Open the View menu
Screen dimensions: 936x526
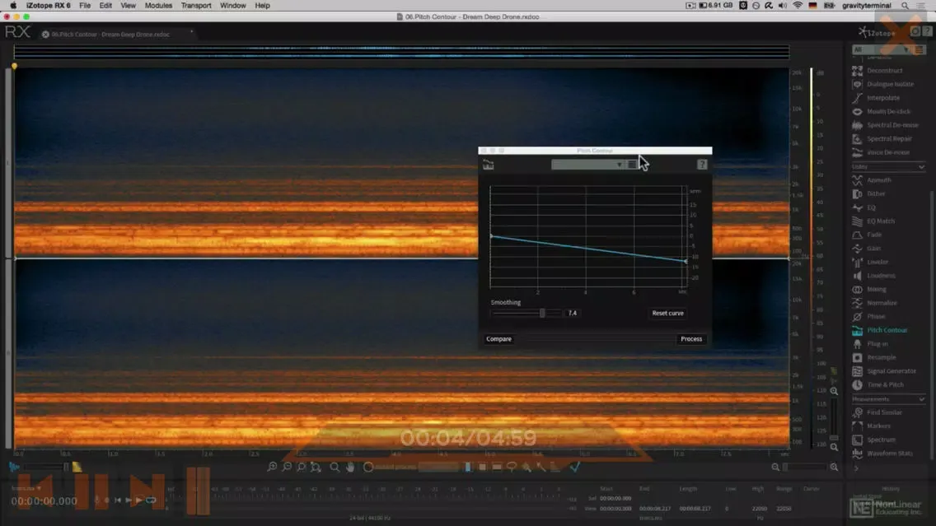click(128, 6)
